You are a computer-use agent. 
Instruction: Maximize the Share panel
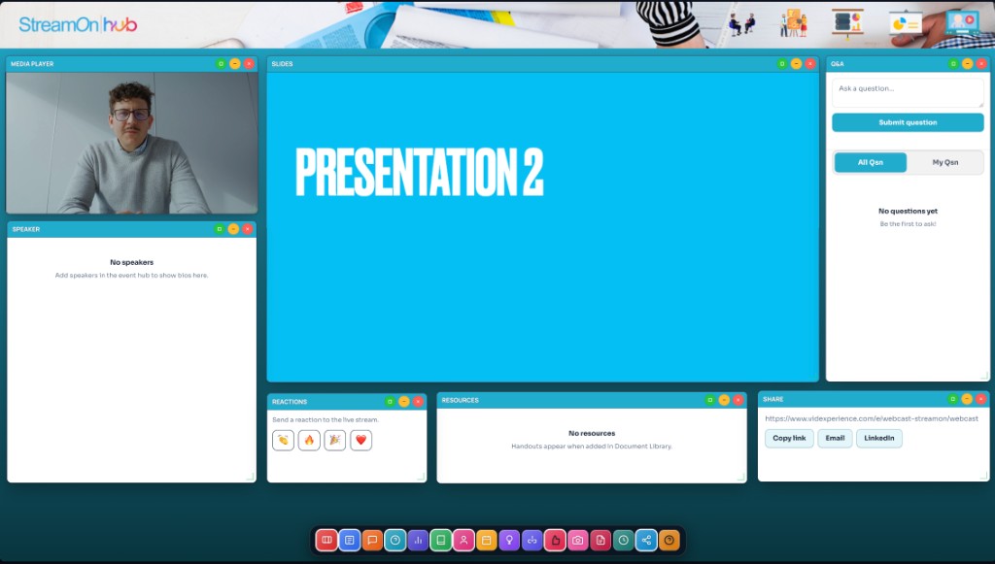click(x=952, y=399)
